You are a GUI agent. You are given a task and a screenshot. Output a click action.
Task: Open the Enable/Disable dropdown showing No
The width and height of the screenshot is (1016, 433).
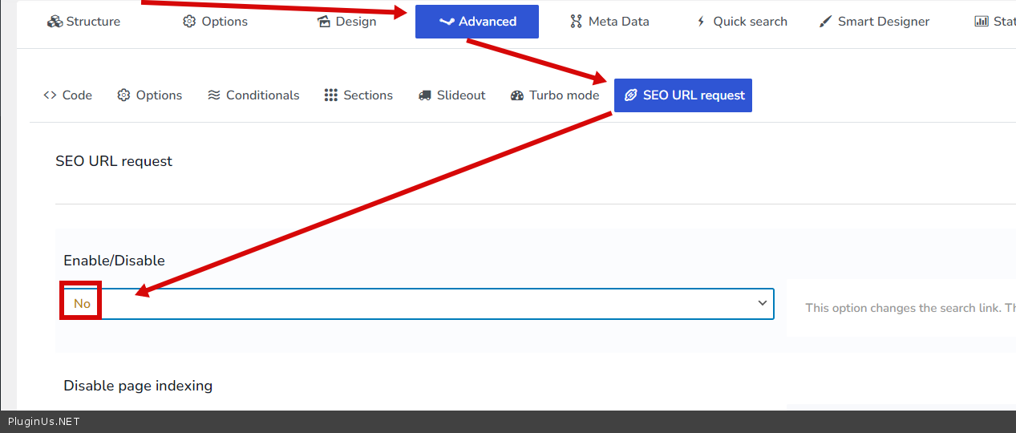(417, 304)
